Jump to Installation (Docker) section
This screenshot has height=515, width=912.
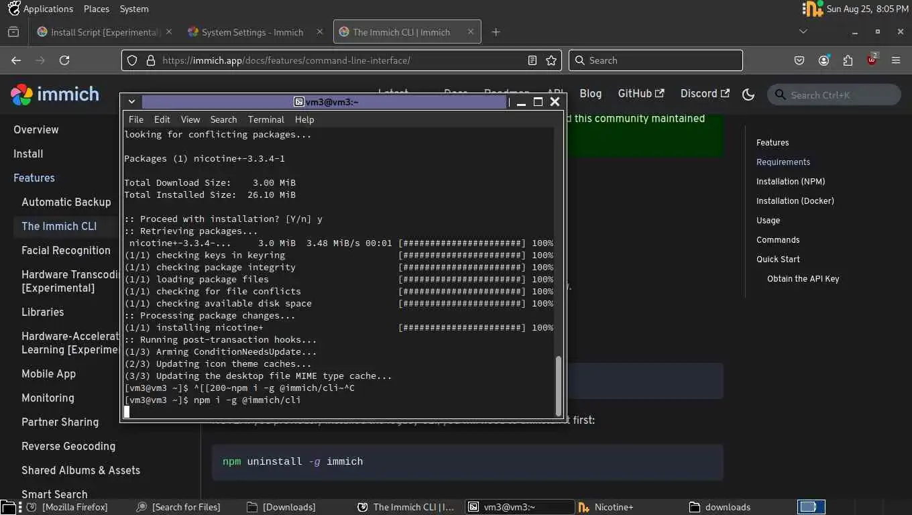[795, 201]
